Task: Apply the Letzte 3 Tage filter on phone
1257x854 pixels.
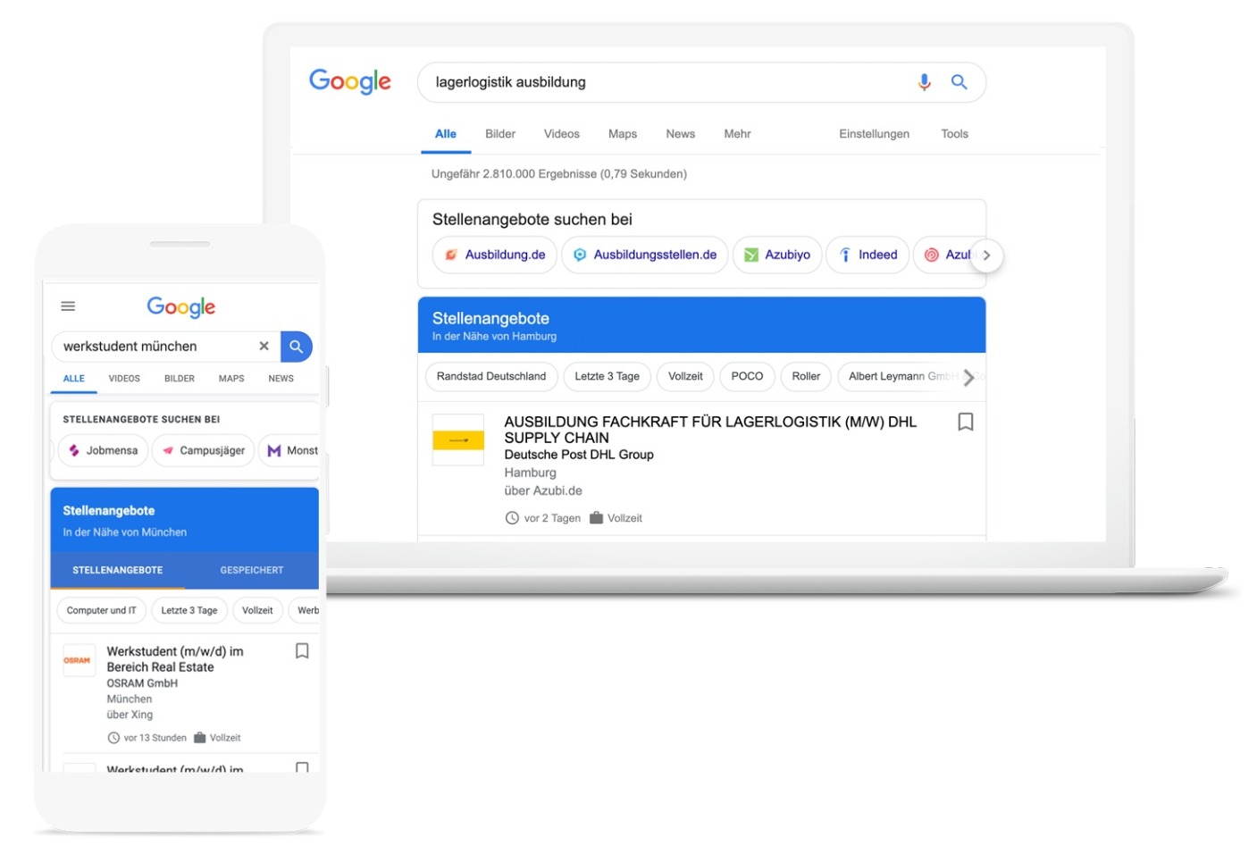Action: (189, 610)
